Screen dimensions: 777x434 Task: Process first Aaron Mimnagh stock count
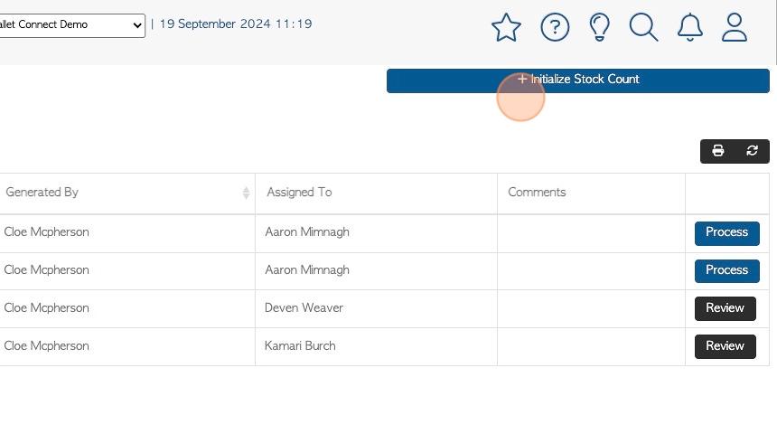click(x=726, y=233)
